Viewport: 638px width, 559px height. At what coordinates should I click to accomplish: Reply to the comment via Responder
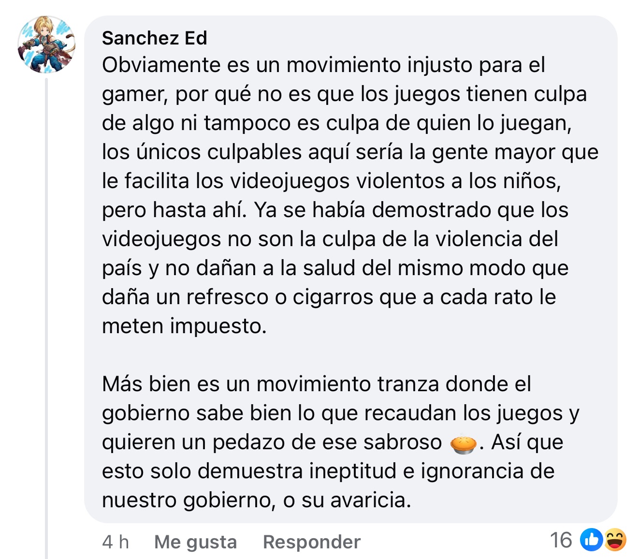pos(312,542)
